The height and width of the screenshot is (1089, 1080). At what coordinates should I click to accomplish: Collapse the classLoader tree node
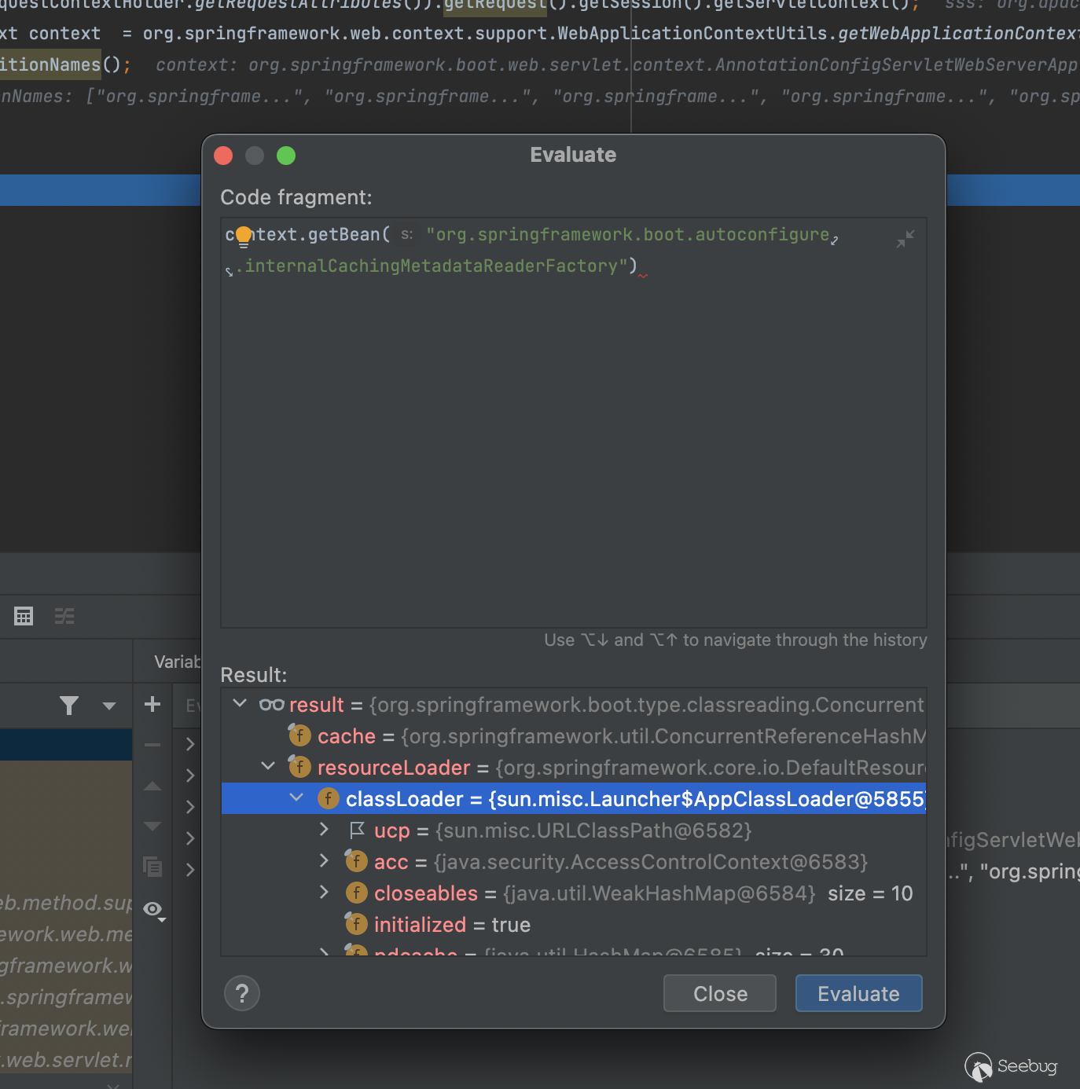(296, 798)
